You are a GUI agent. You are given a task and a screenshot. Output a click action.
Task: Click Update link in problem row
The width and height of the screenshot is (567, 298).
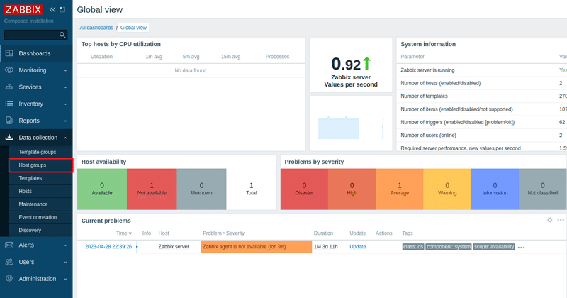tap(358, 247)
